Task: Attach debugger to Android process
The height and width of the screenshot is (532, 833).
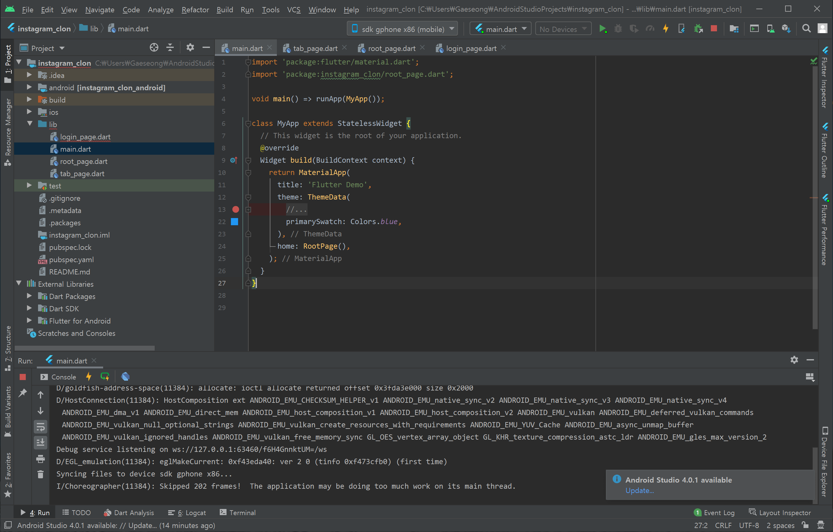Action: pos(698,29)
